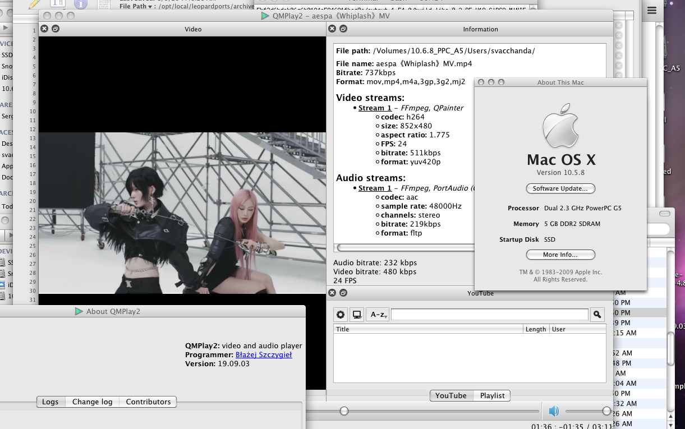
Task: Zoom the QMPlay2 main window
Action: click(71, 16)
